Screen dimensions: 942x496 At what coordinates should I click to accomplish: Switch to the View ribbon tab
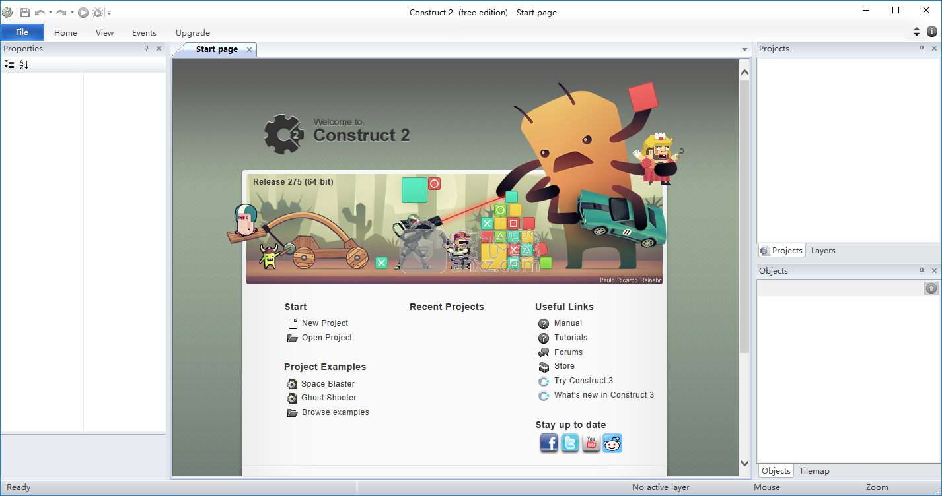[104, 32]
